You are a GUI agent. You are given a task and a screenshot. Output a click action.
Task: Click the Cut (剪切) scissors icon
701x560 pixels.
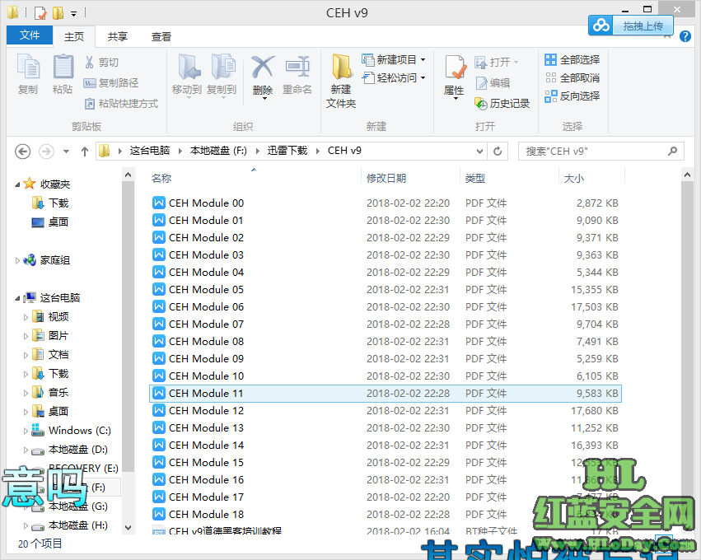click(x=90, y=62)
